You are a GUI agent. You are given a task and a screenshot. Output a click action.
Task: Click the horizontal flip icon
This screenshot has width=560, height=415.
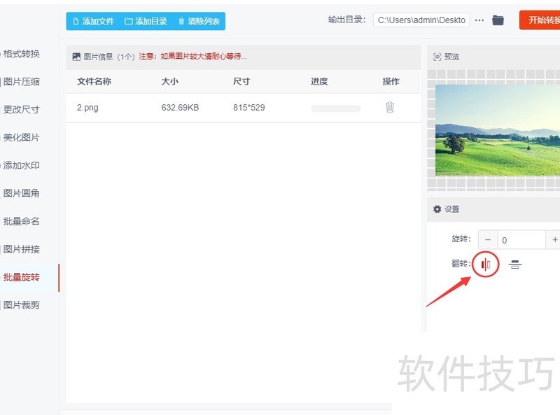tap(486, 265)
